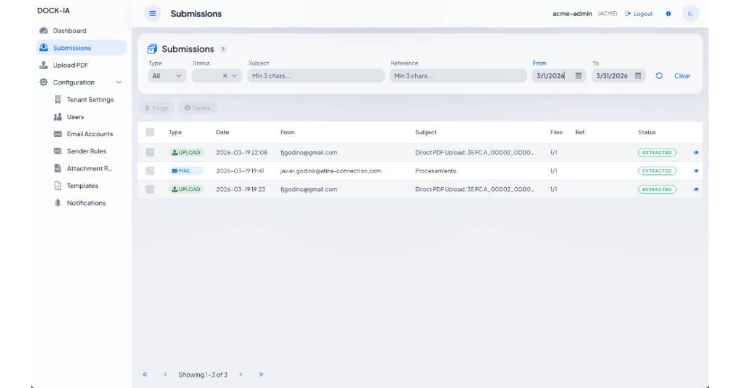Open Sender Rules page

(x=86, y=152)
